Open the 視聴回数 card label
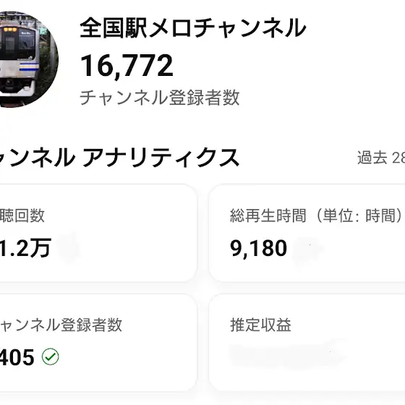The width and height of the screenshot is (405, 405). (x=22, y=216)
